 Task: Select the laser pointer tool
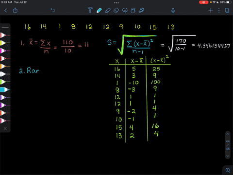(142, 10)
